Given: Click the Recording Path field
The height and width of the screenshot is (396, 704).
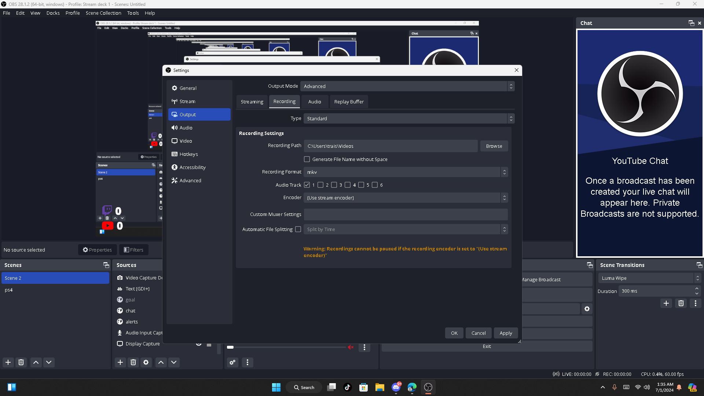Looking at the screenshot, I should coord(390,146).
